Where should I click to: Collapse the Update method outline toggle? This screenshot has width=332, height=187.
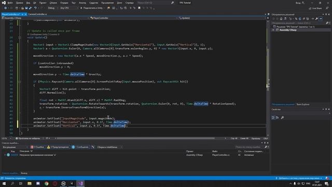pos(20,37)
